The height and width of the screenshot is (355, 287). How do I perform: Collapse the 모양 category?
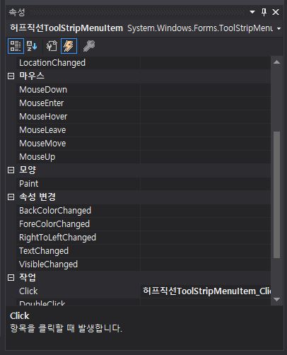[x=11, y=170]
